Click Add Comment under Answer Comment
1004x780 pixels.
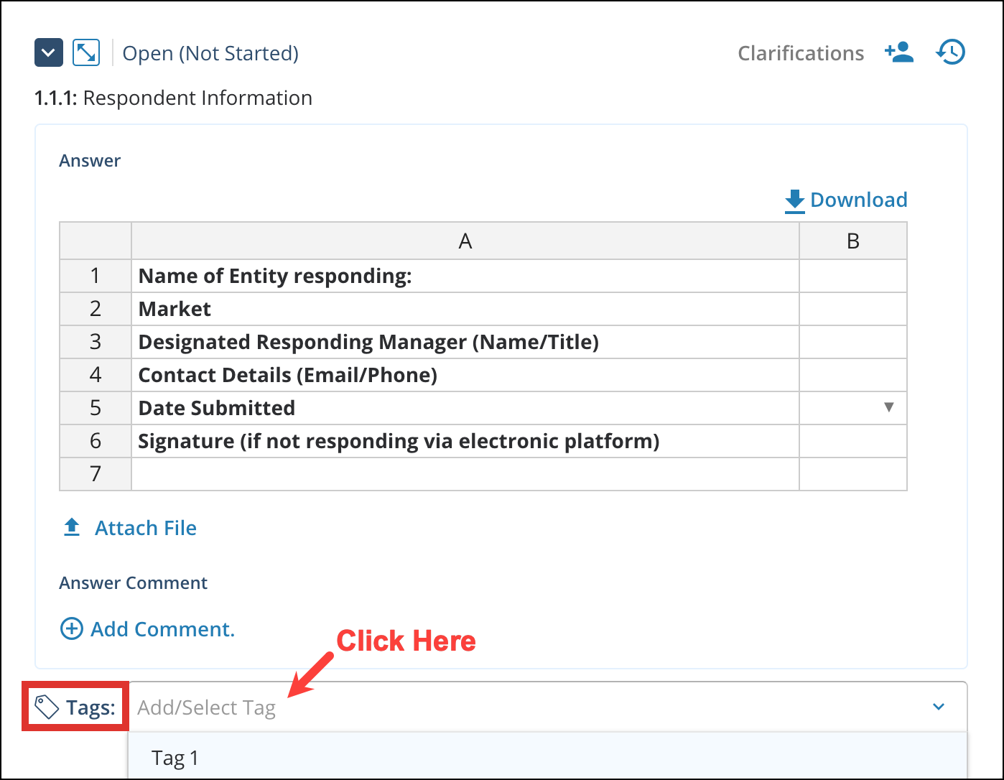click(x=162, y=629)
